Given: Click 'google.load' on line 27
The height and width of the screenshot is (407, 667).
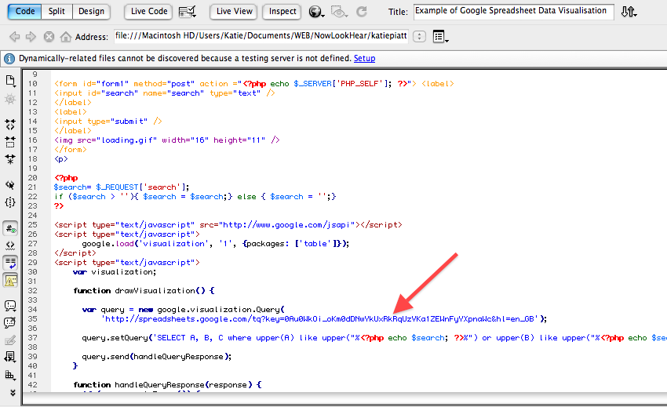Looking at the screenshot, I should [108, 244].
